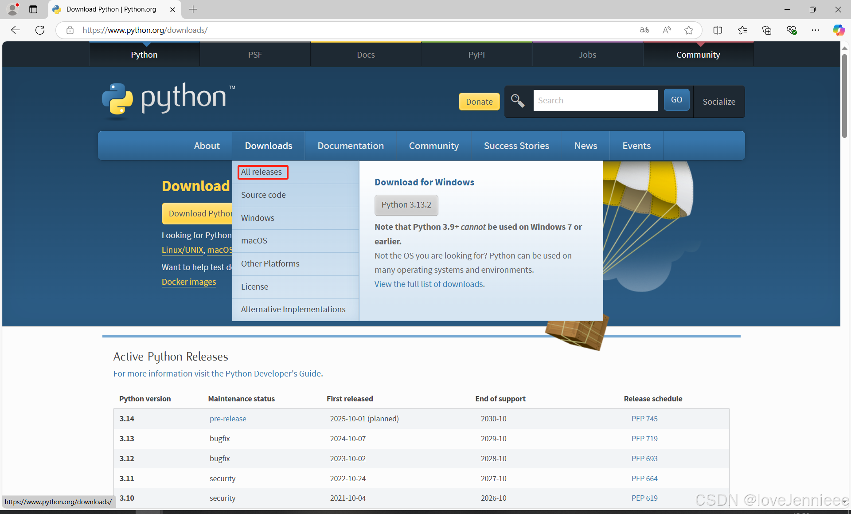
Task: Refresh the page with reload icon
Action: pyautogui.click(x=40, y=30)
